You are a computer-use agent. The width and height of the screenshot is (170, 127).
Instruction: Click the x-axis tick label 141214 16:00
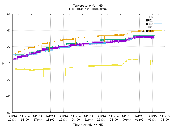(x=25, y=118)
